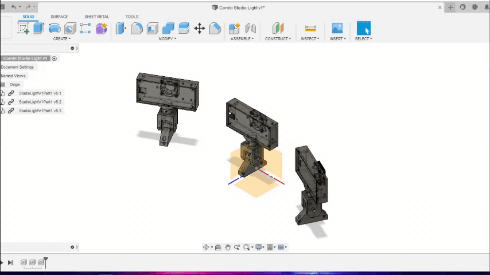
Task: Open the ASSEMBLE dropdown menu
Action: [x=242, y=39]
